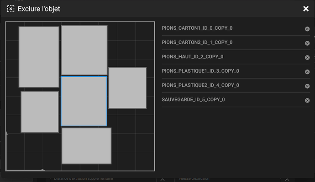Select the rightmost object in the bed preview
Screen dimensions: 315x182
127,88
